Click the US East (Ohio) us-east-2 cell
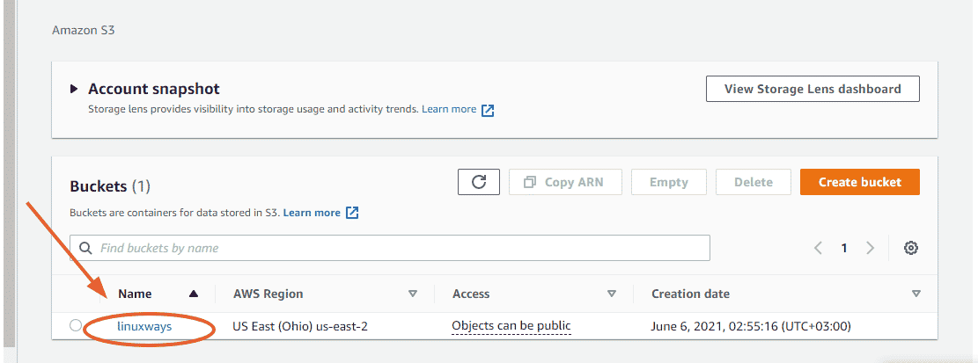978x363 pixels. [300, 325]
